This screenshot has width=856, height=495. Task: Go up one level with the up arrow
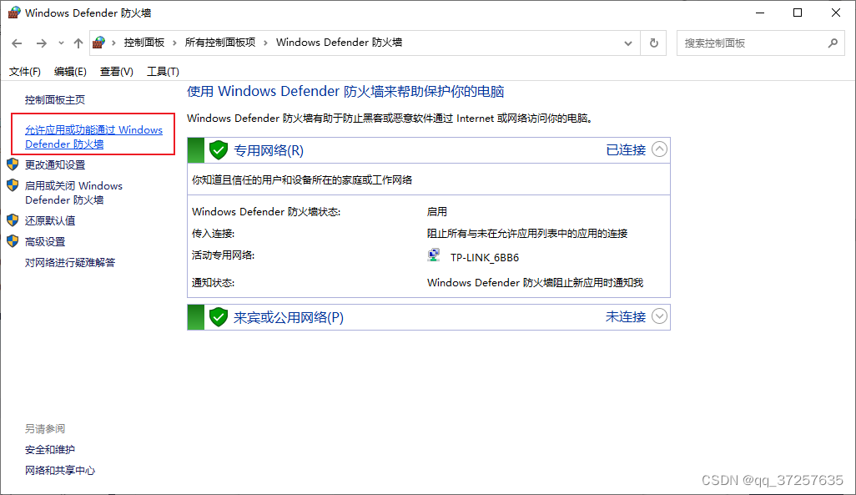pos(78,43)
